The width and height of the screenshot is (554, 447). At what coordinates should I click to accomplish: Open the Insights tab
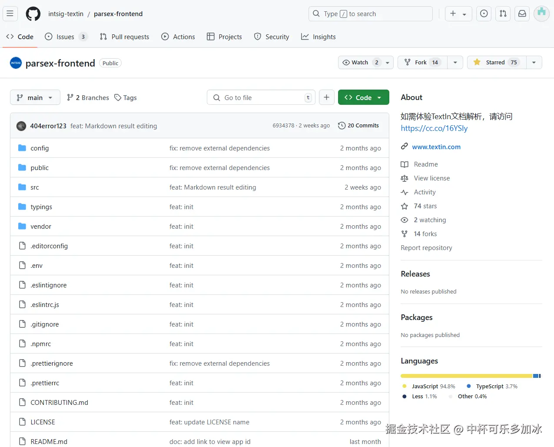click(x=318, y=37)
